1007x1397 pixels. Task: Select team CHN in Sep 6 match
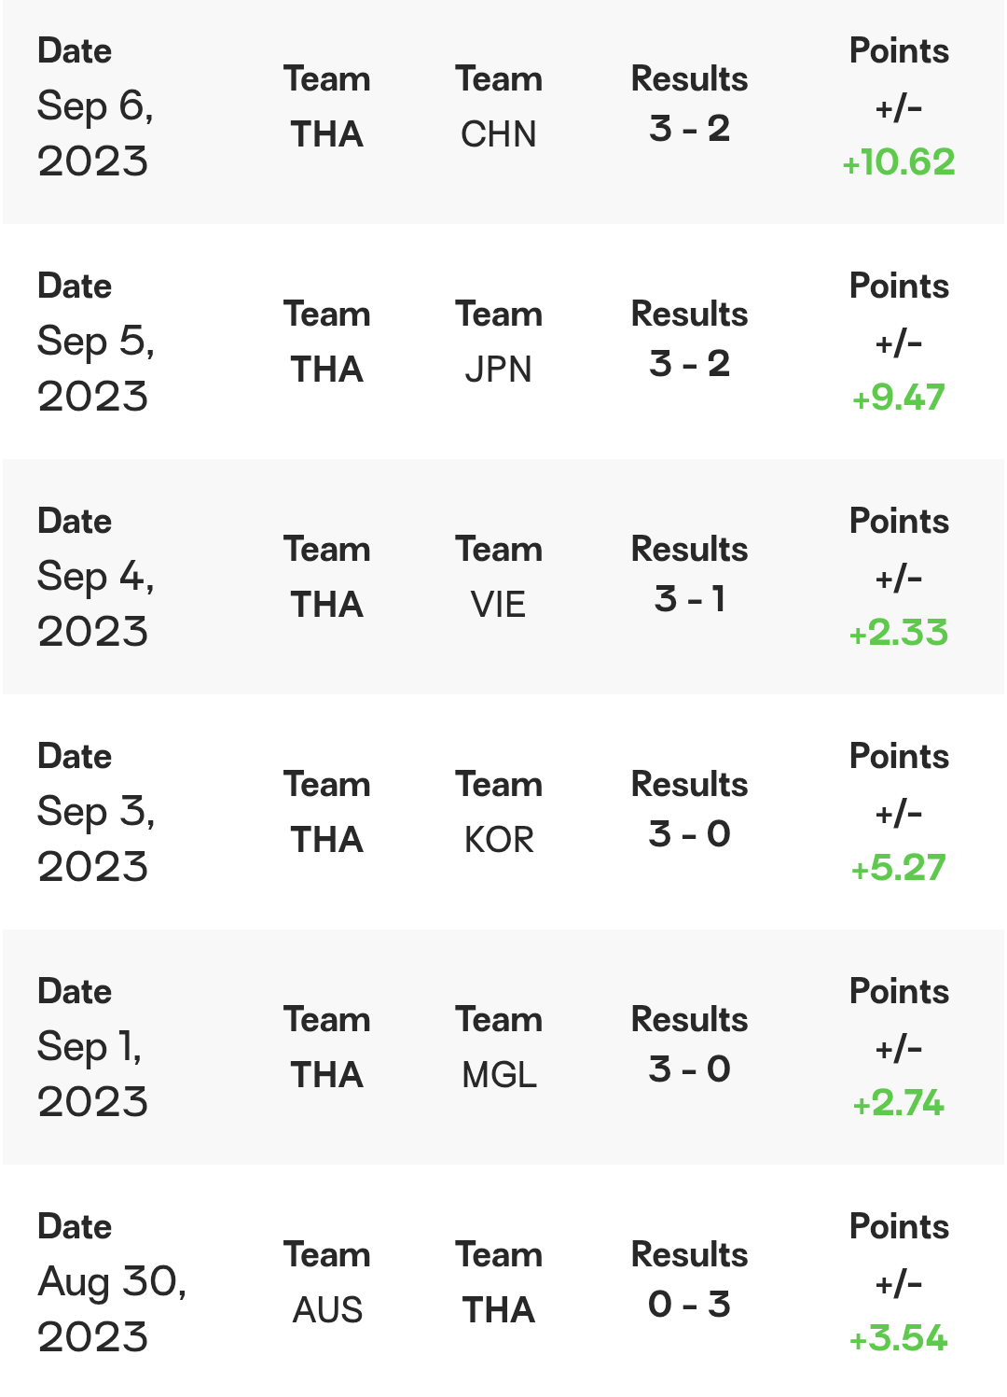(499, 134)
